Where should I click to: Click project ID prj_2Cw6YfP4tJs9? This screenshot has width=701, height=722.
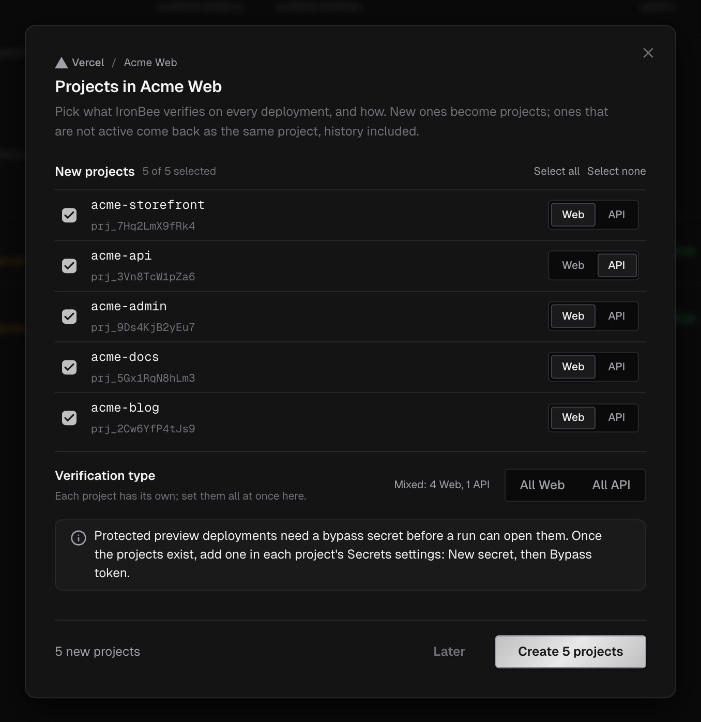pos(143,429)
